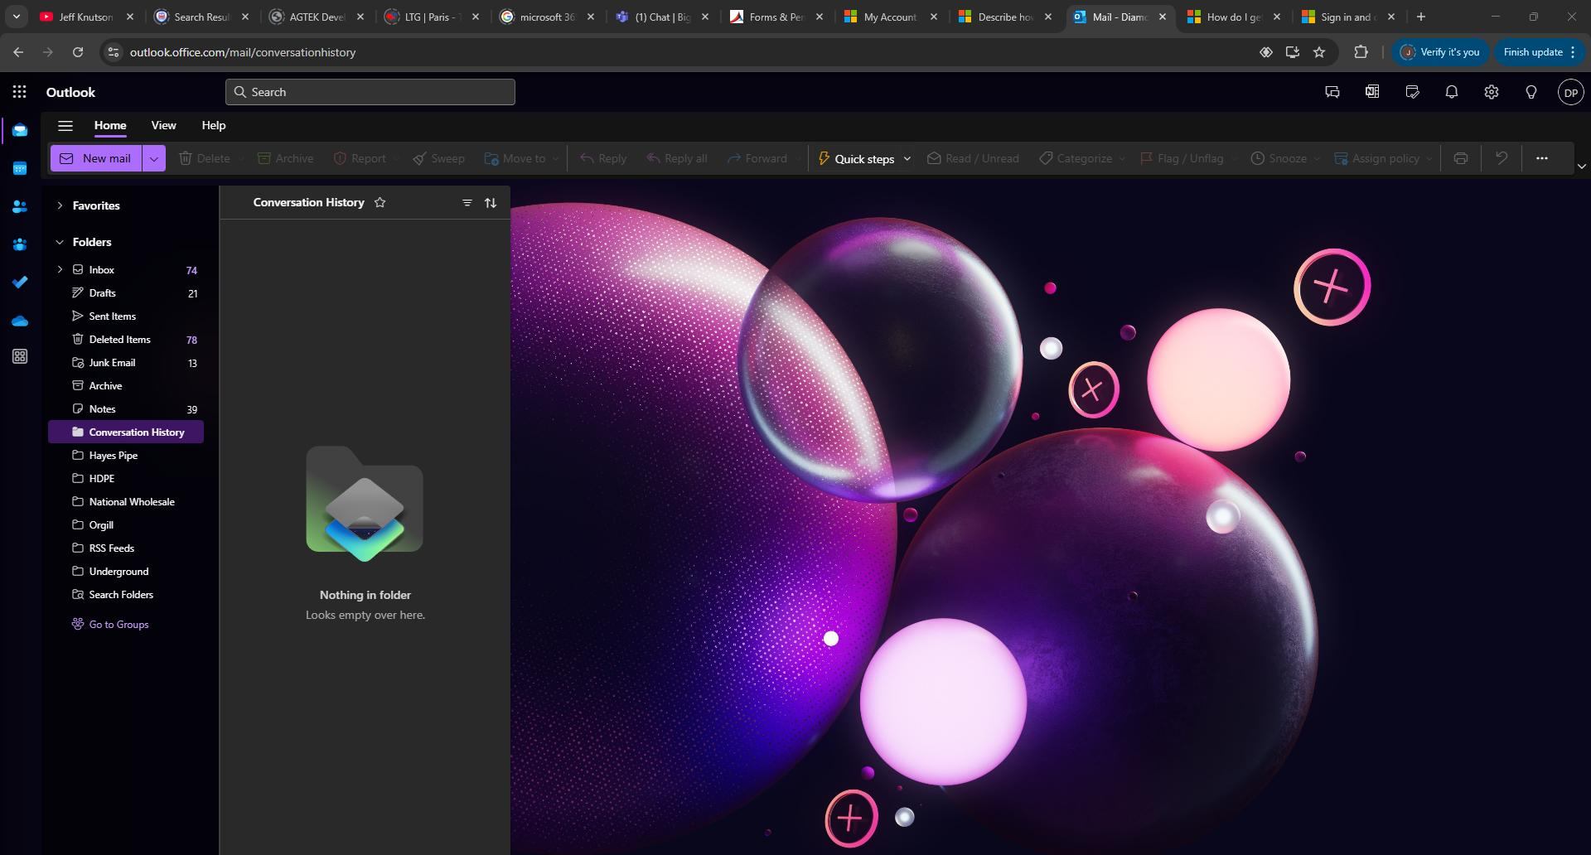Click the filter icon in Conversation History
The image size is (1591, 855).
click(x=467, y=203)
